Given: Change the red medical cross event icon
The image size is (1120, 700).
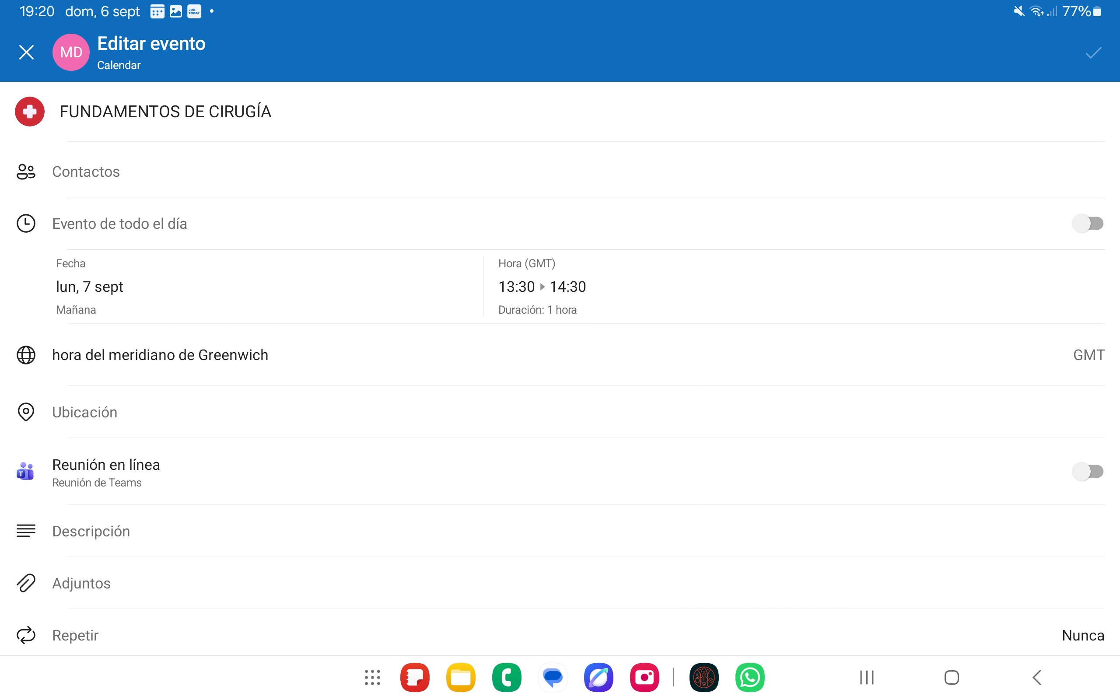Looking at the screenshot, I should pyautogui.click(x=30, y=112).
